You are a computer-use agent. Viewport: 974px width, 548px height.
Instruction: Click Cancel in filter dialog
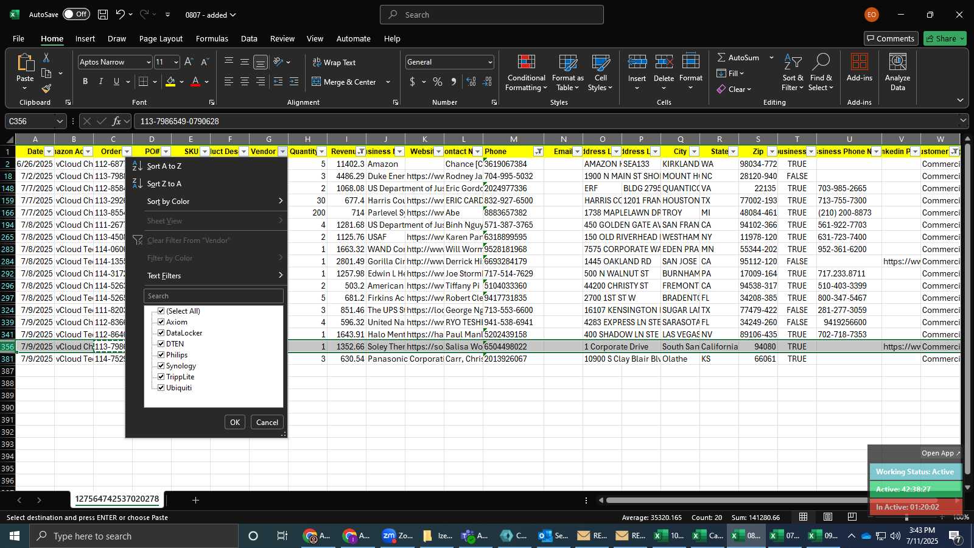[267, 422]
